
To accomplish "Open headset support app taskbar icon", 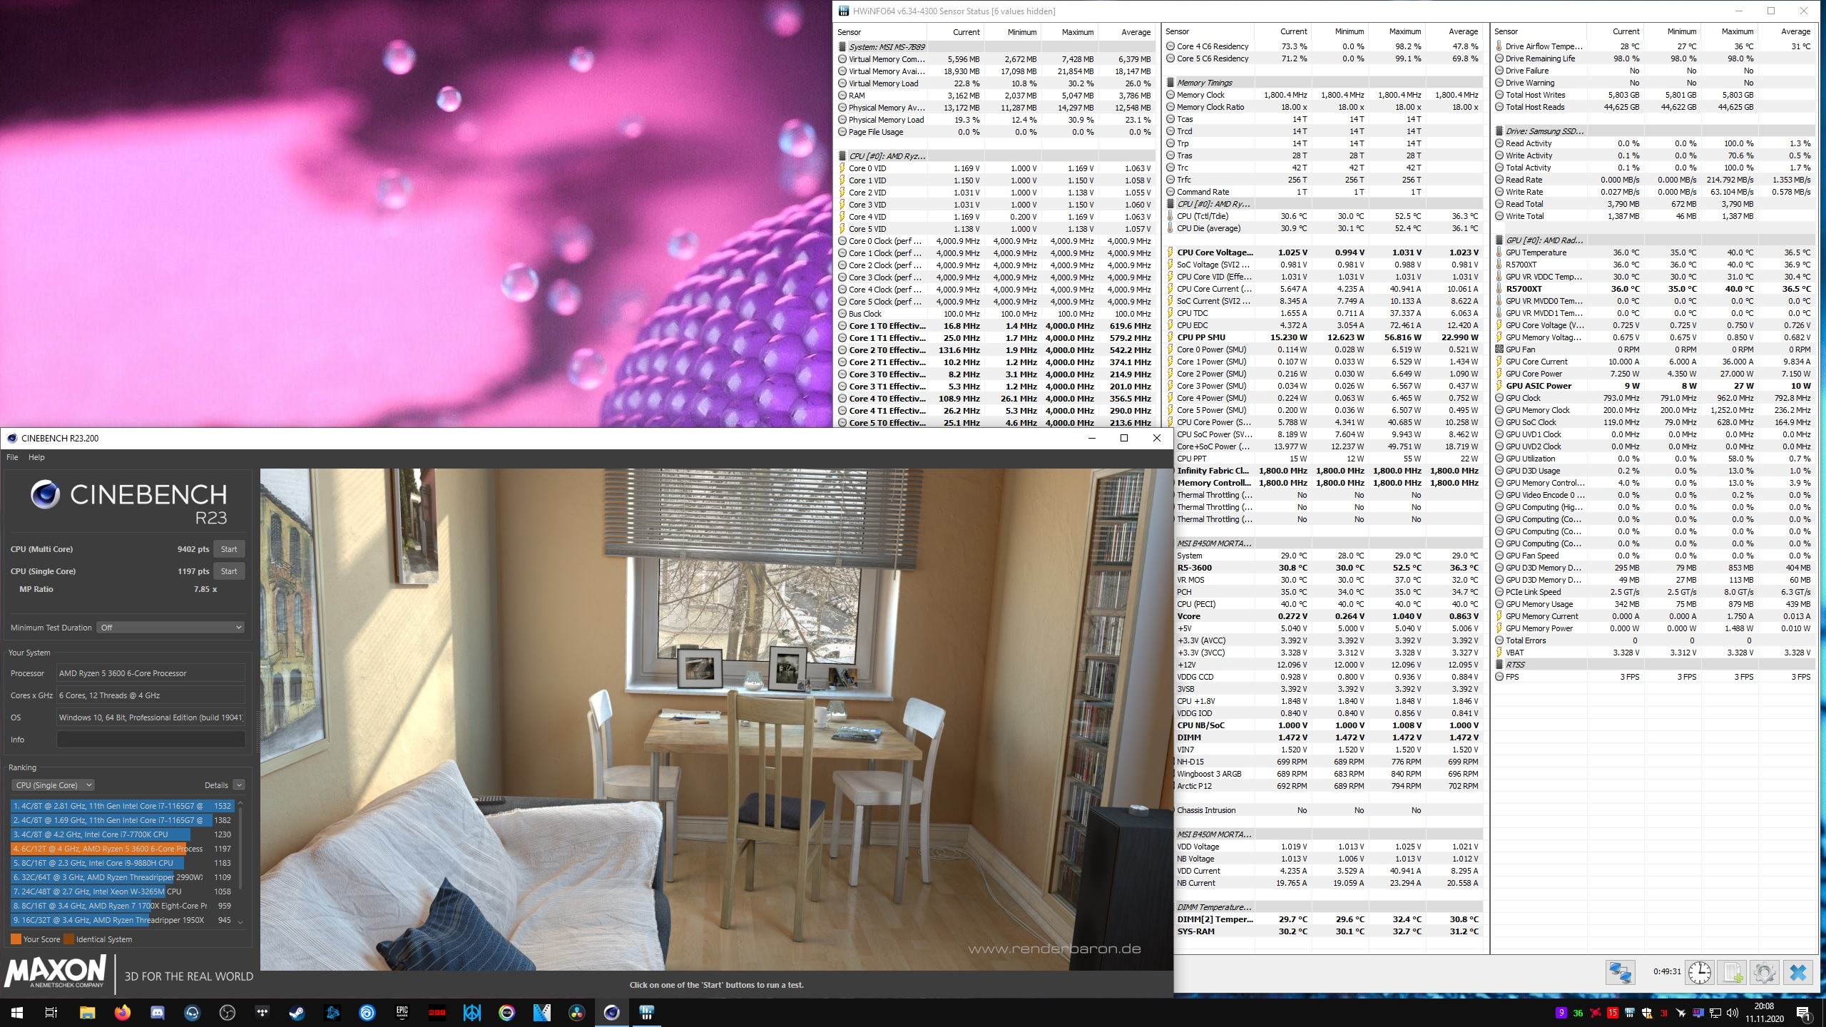I will (192, 1012).
